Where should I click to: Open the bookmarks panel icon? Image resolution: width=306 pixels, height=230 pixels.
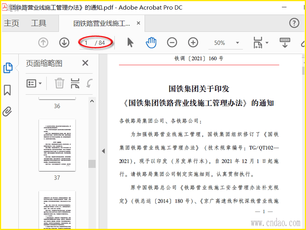7,90
